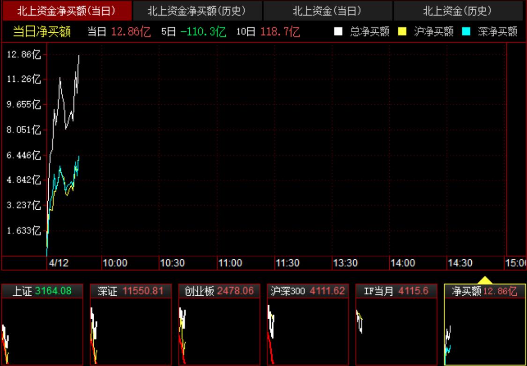This screenshot has width=527, height=366.
Task: Select the 北上资金(历史) tab
Action: tap(458, 11)
